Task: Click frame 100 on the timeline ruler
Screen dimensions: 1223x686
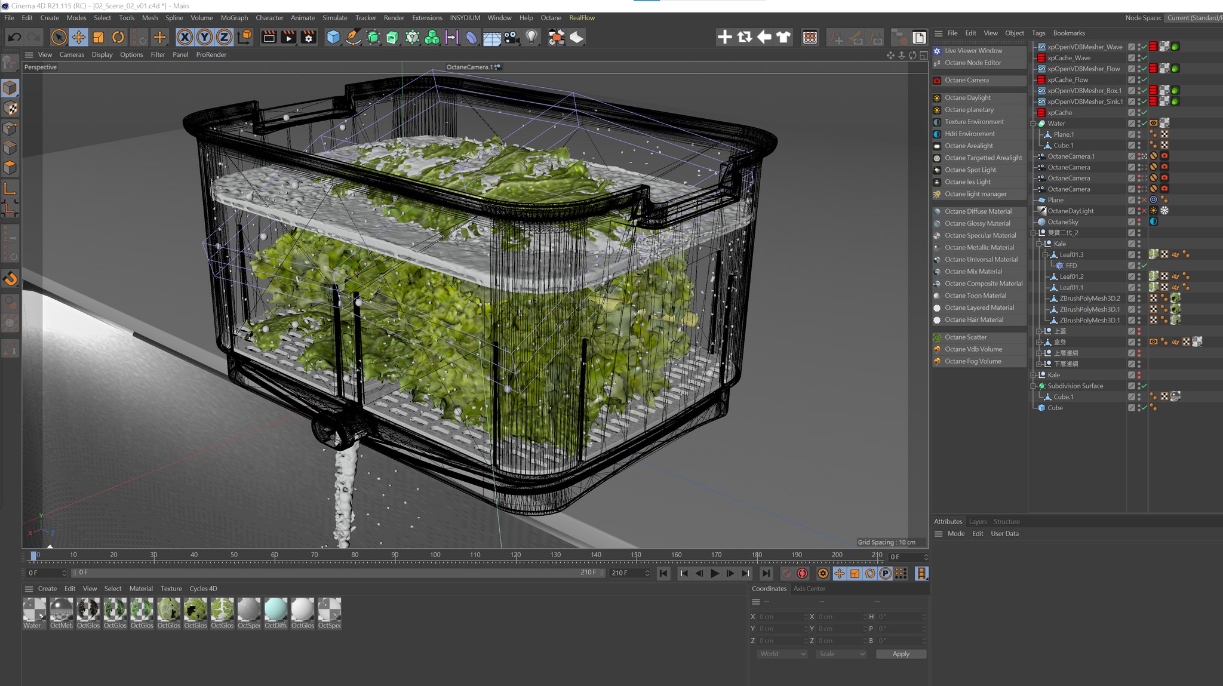Action: click(x=435, y=555)
